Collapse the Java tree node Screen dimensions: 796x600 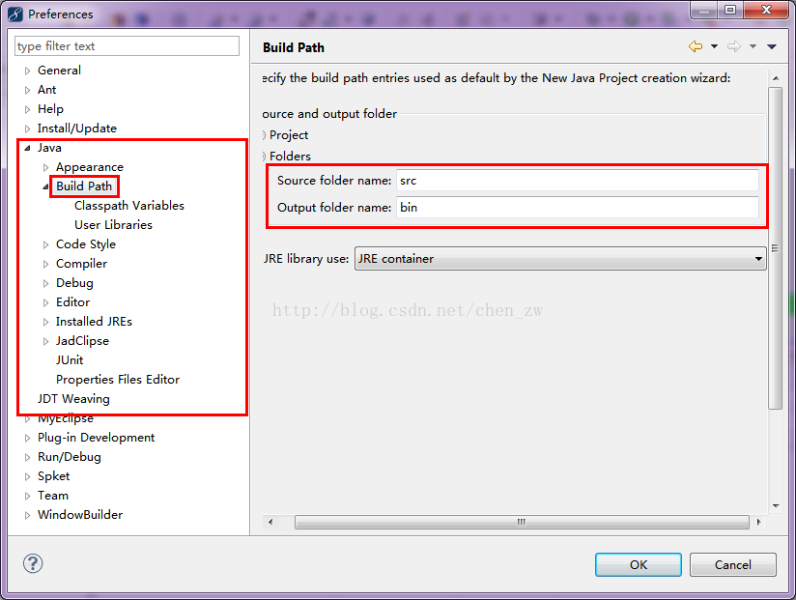pyautogui.click(x=27, y=148)
